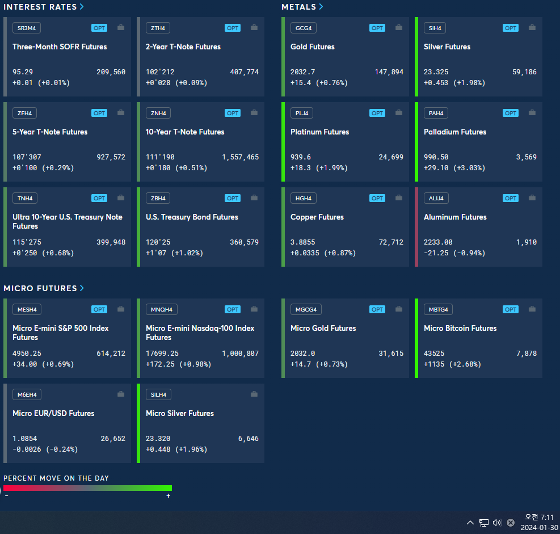Click the ZBH4 ticker code
This screenshot has height=534, width=560.
point(158,198)
